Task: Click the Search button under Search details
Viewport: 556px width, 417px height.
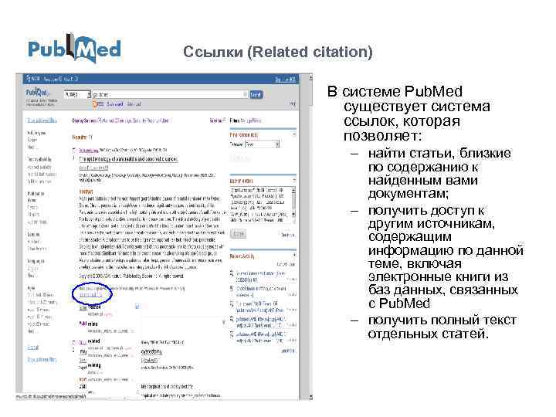Action: pos(239,234)
